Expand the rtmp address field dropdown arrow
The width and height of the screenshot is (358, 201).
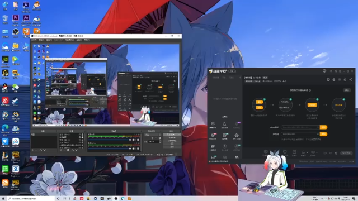click(x=318, y=127)
